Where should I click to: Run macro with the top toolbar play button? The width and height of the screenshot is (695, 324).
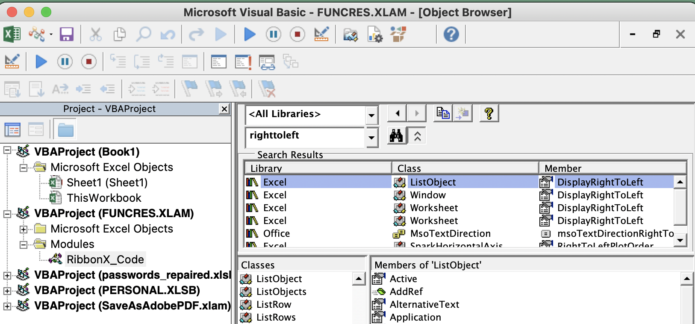(x=250, y=34)
